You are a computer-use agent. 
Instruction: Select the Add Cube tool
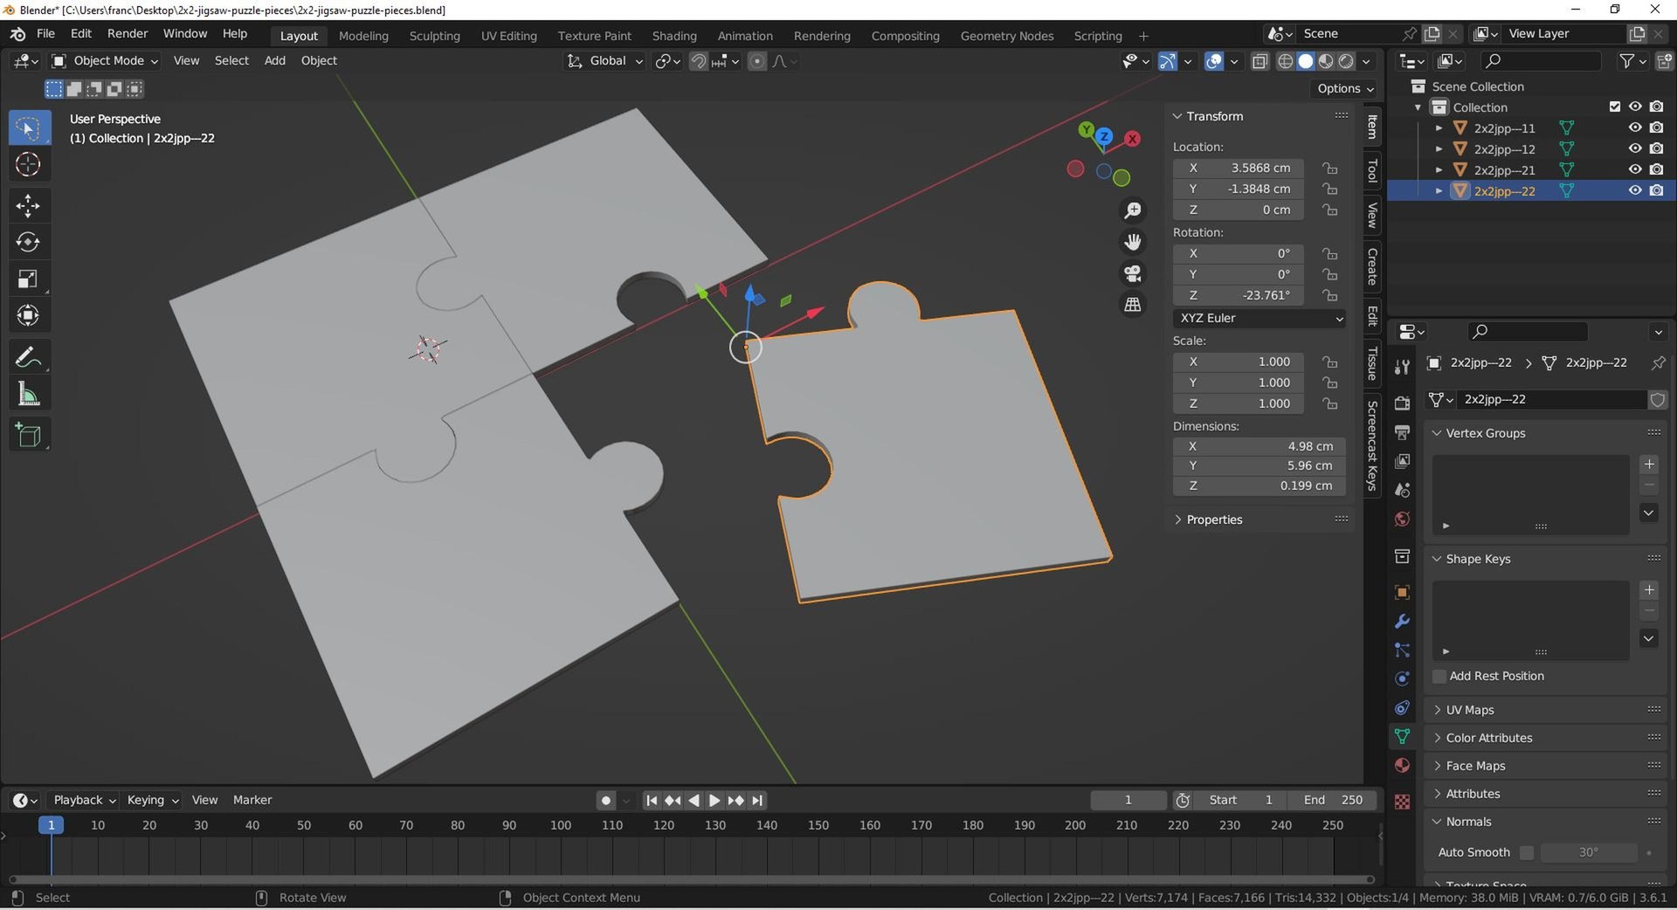28,435
